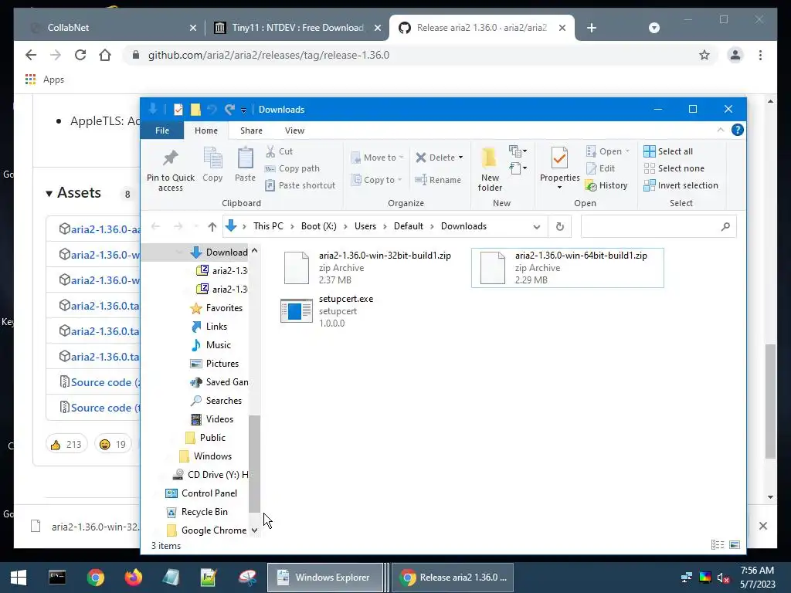Click This PC in the breadcrumb
The image size is (791, 593).
[268, 226]
